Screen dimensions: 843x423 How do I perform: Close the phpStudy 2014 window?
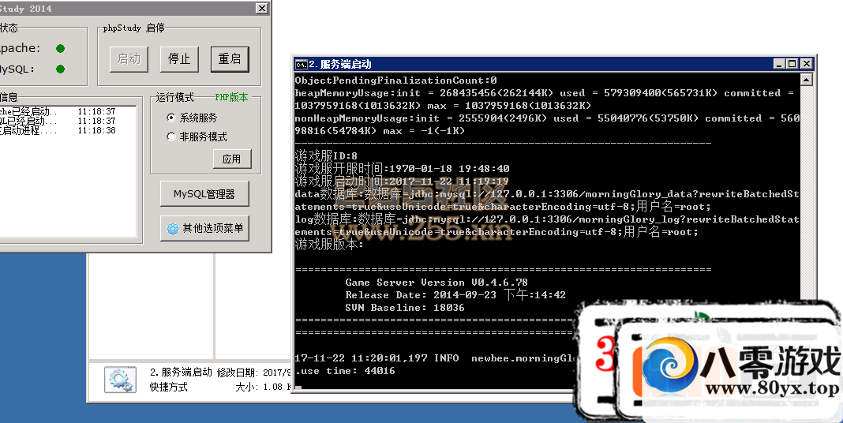(x=261, y=8)
